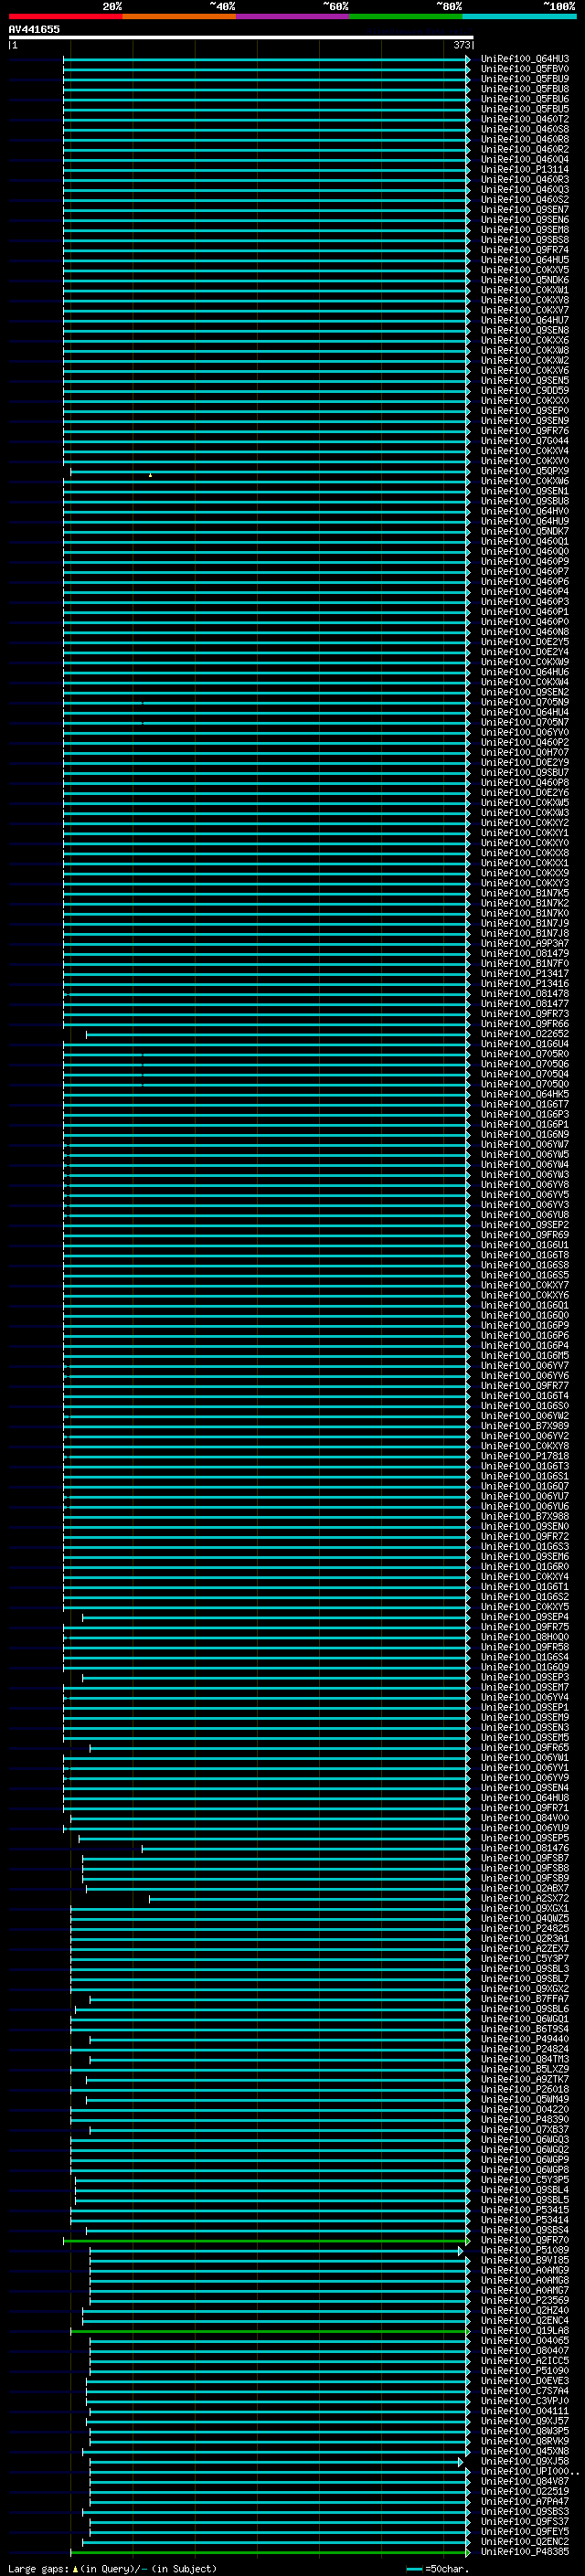Select hit label UniRef100_Q9FR66

525,1025
